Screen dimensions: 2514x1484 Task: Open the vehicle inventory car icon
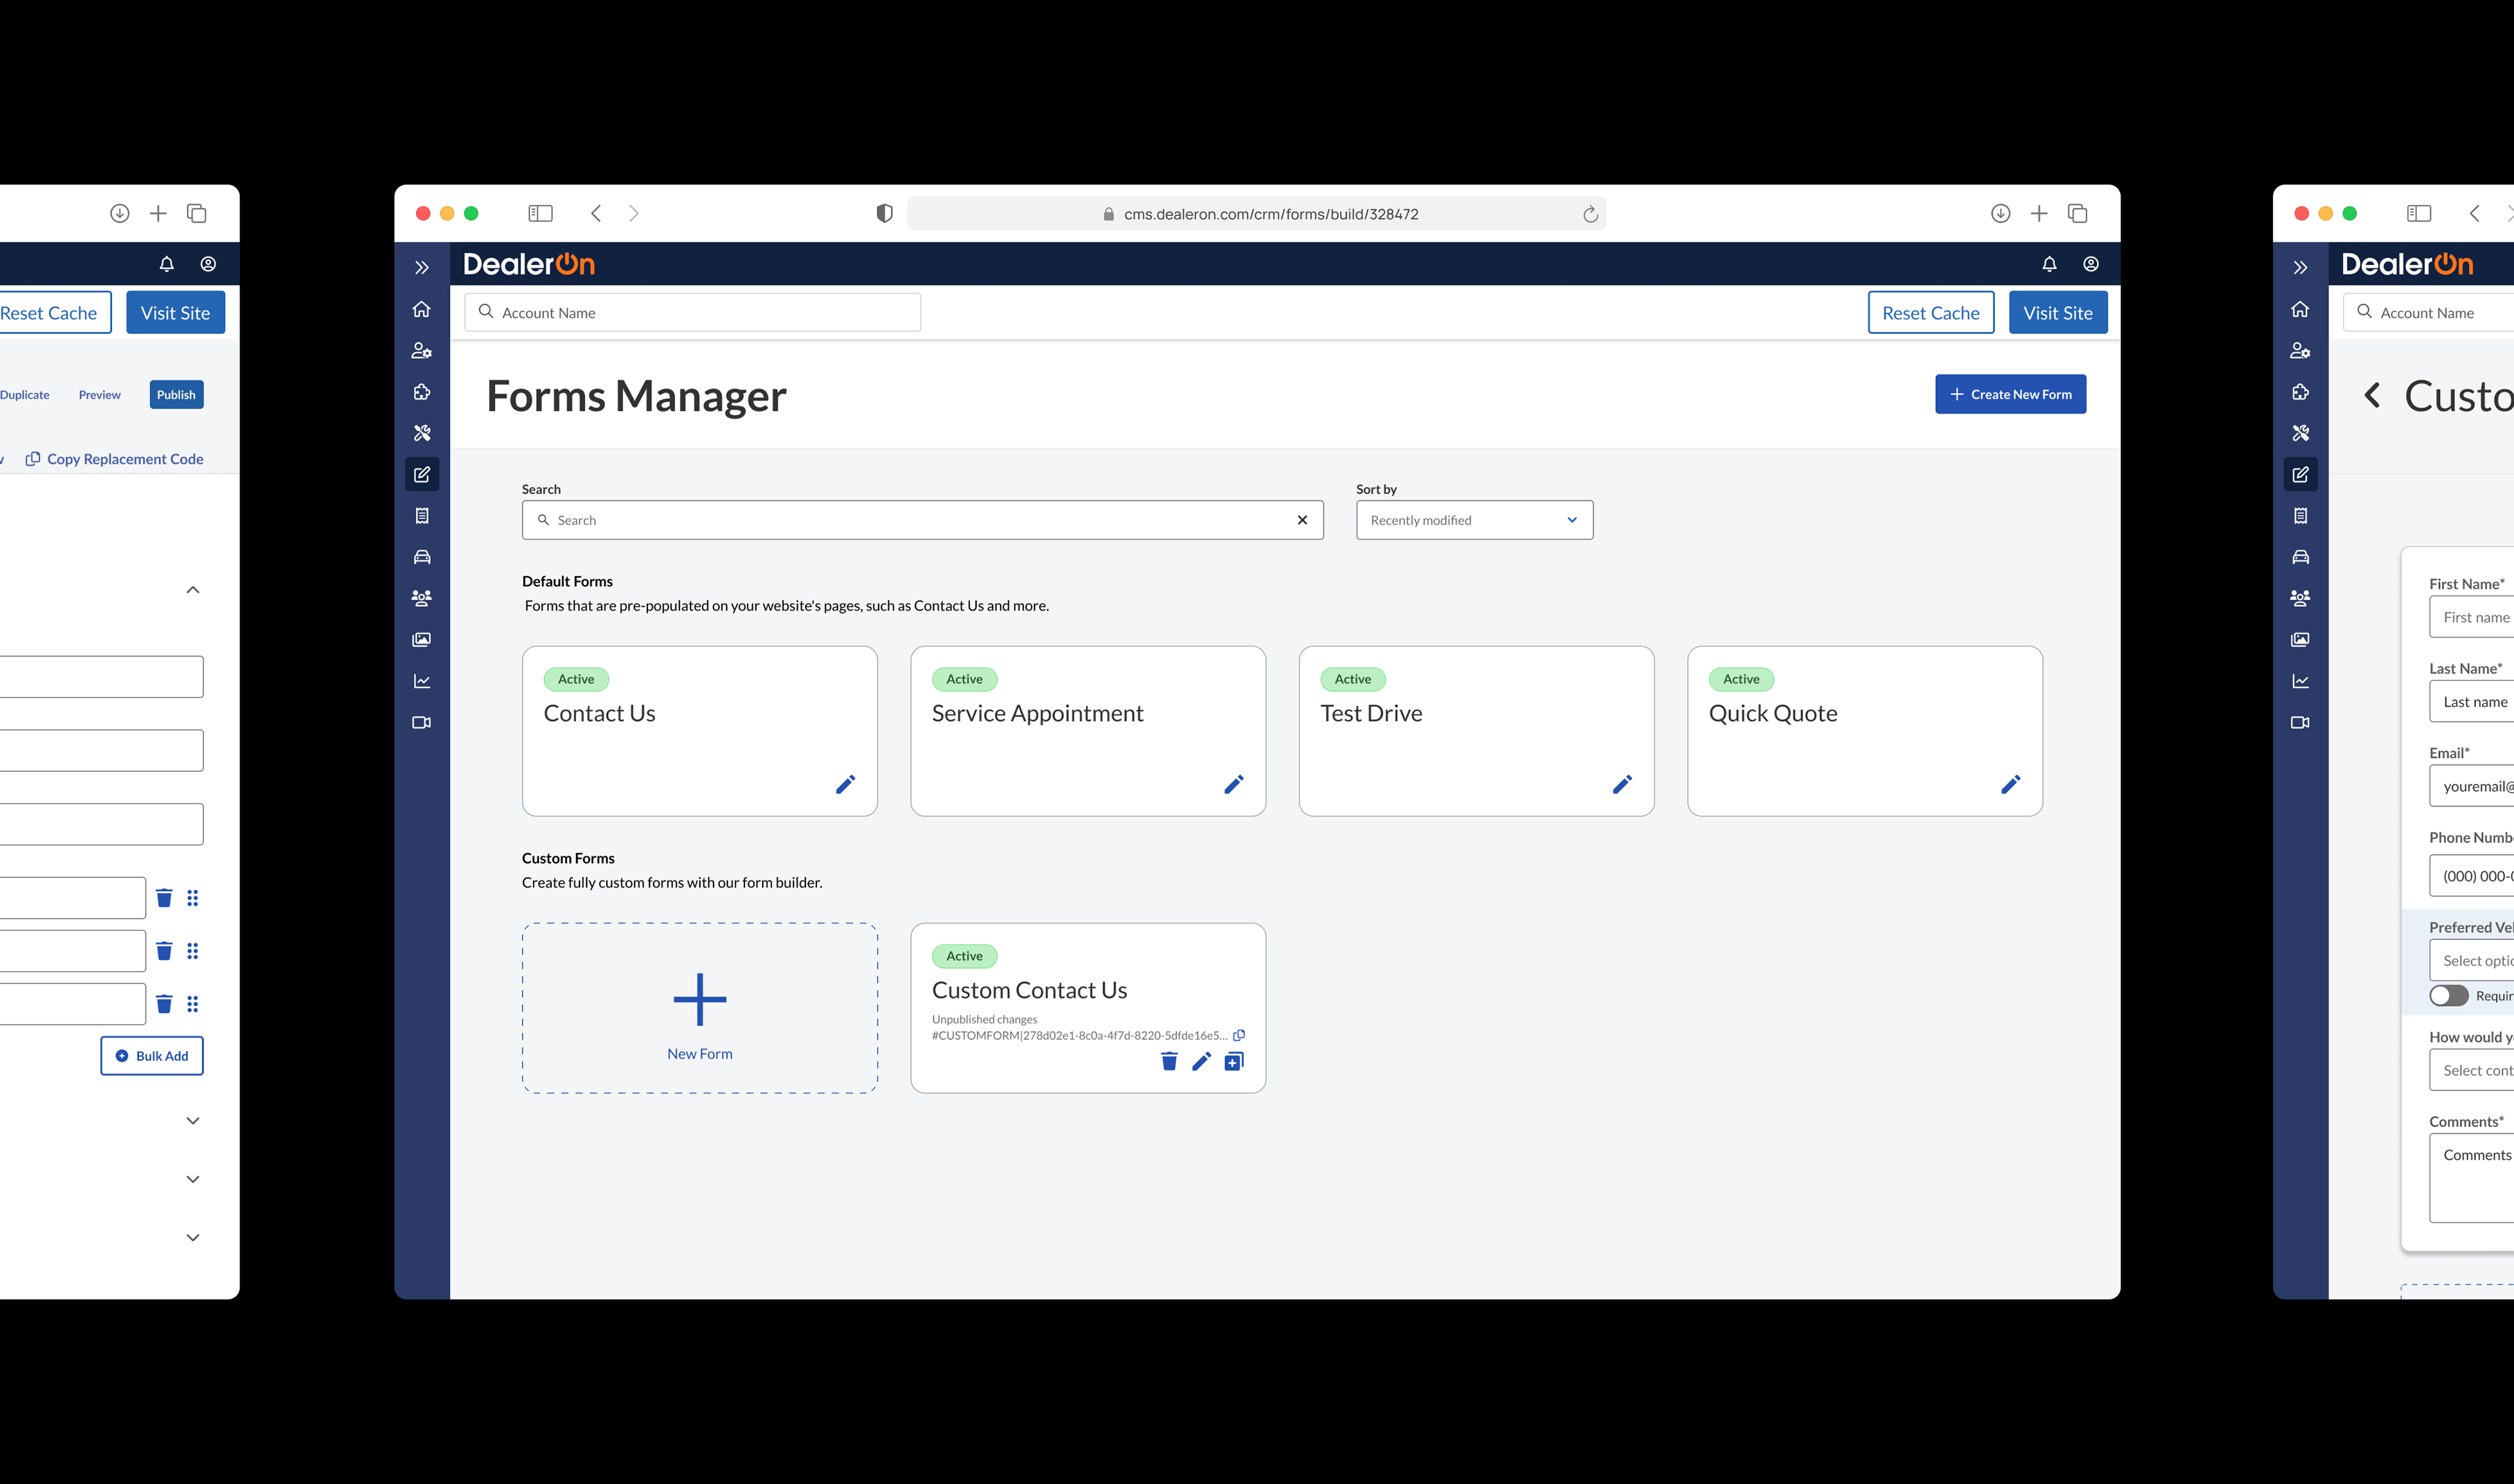[421, 557]
